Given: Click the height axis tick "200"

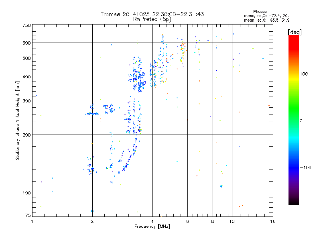Looking at the screenshot, I should pyautogui.click(x=26, y=135).
